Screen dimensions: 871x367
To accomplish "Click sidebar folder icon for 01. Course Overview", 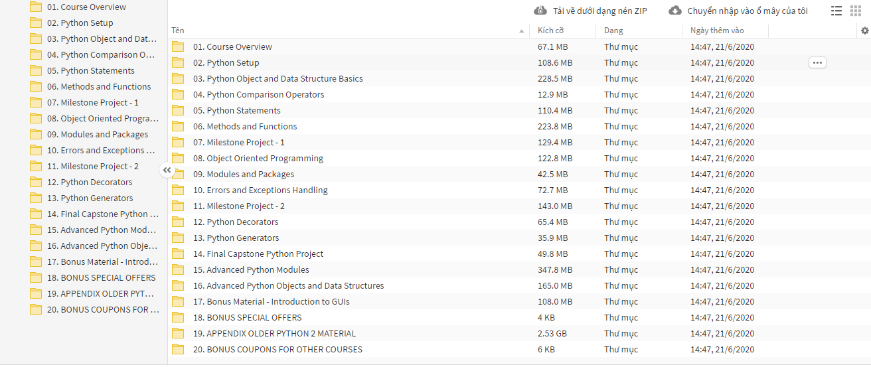I will tap(36, 7).
